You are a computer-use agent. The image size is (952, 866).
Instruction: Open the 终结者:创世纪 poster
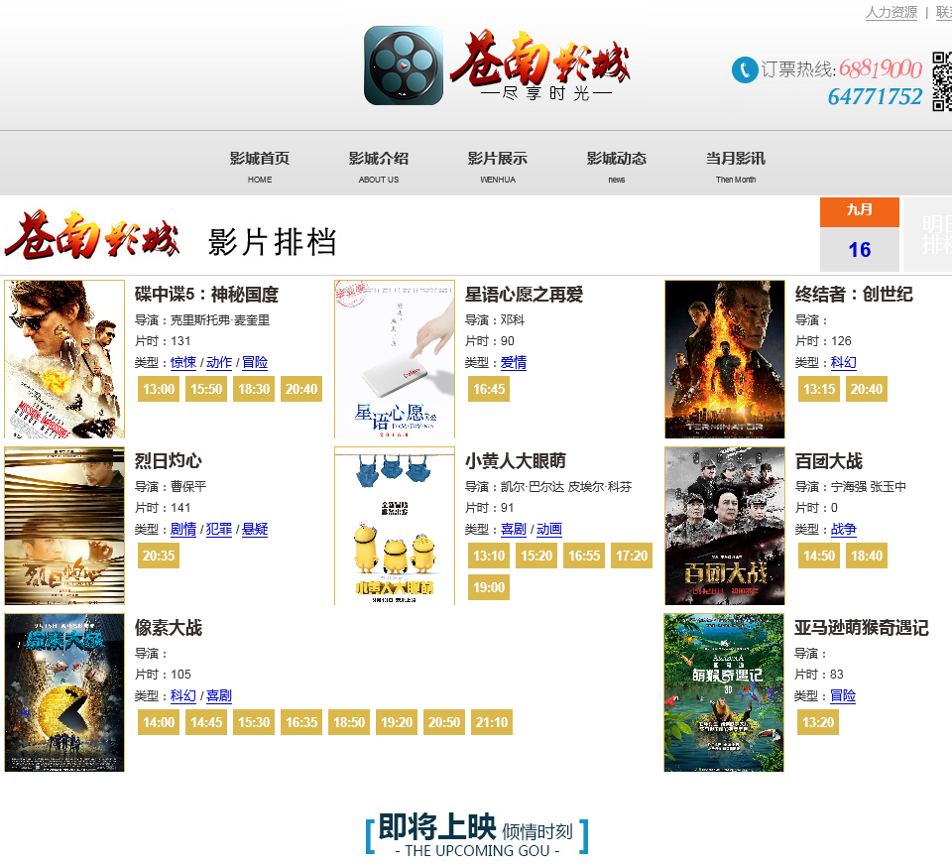[725, 359]
